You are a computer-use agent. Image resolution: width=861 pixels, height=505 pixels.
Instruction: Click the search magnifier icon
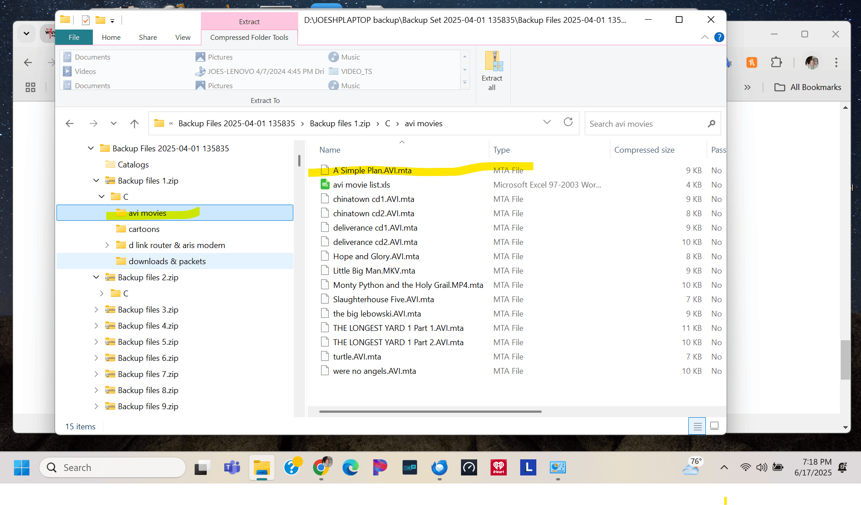pyautogui.click(x=711, y=124)
